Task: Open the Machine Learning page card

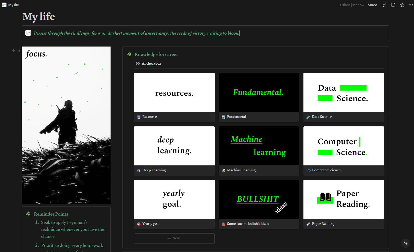Action: [259, 151]
